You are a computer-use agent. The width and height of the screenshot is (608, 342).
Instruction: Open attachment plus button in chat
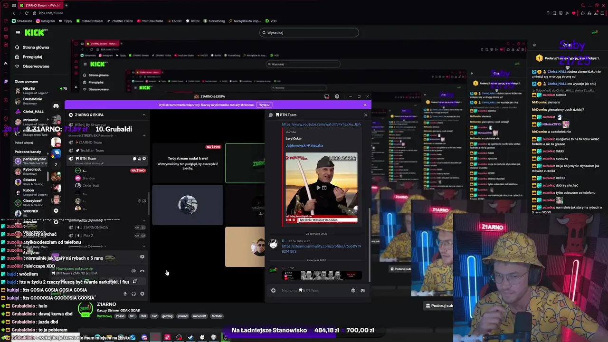(x=273, y=290)
